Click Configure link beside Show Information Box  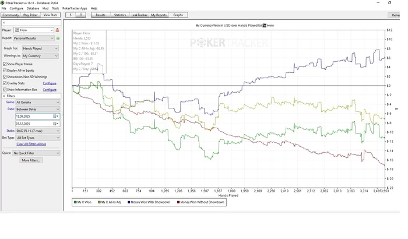point(50,90)
